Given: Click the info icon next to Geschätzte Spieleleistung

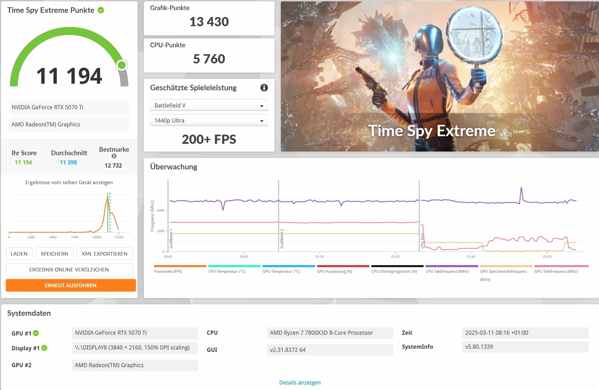Looking at the screenshot, I should coord(264,88).
